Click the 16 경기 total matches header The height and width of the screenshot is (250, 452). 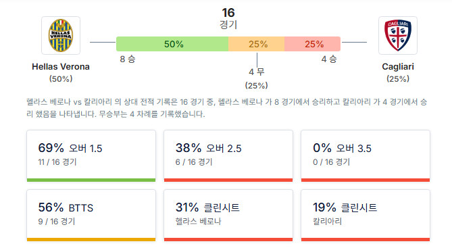click(228, 18)
